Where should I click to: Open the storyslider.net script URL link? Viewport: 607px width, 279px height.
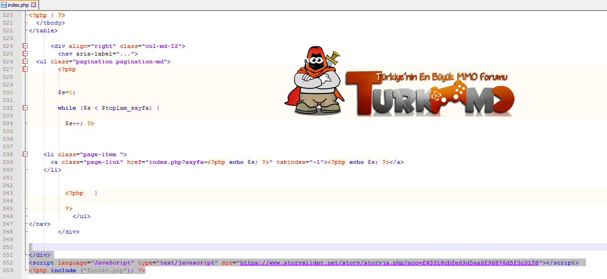(389, 263)
